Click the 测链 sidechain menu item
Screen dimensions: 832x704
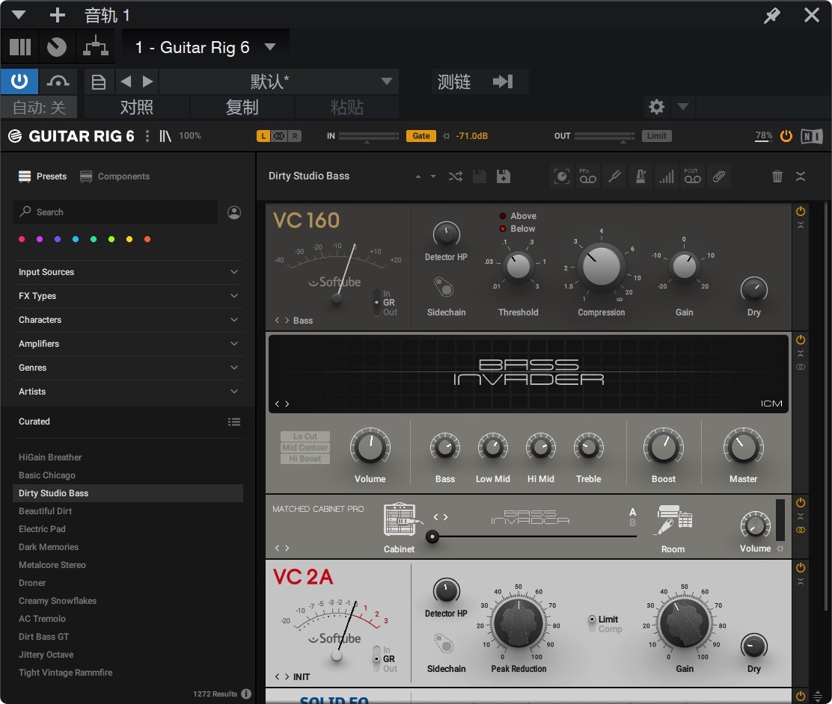(x=453, y=81)
